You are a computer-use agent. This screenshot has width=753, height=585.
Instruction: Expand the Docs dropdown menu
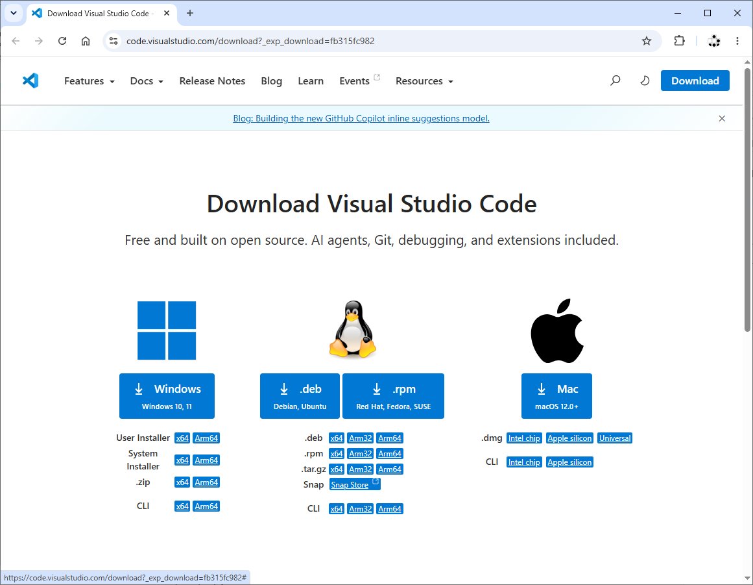pos(147,81)
